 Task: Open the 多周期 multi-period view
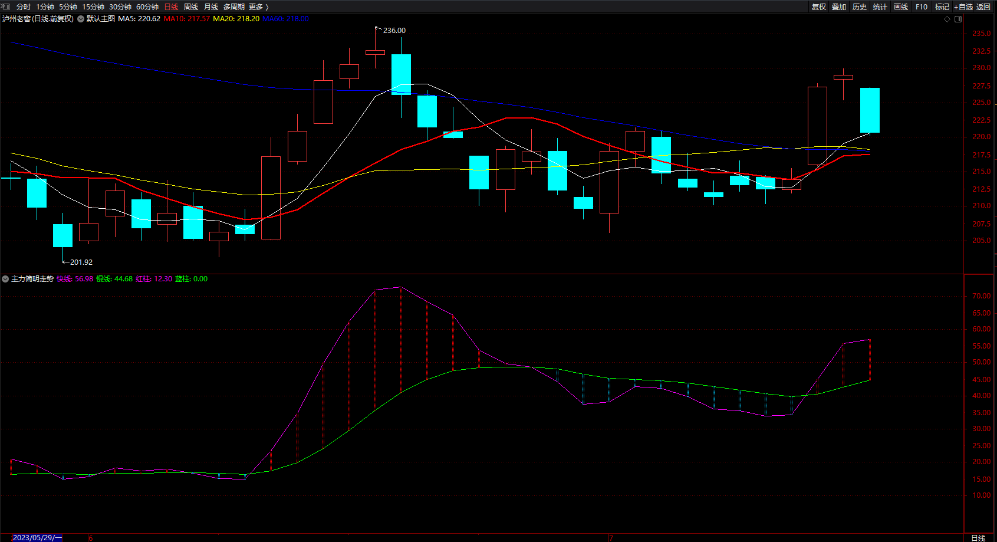(234, 7)
